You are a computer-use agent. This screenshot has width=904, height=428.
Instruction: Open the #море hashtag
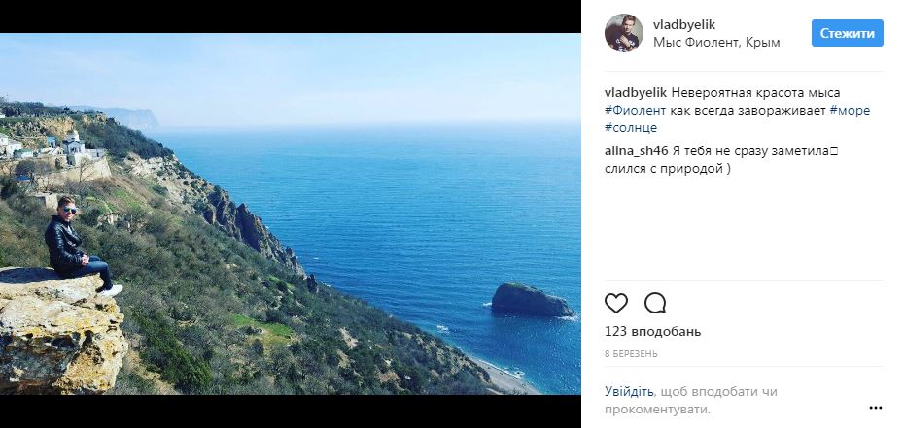851,110
